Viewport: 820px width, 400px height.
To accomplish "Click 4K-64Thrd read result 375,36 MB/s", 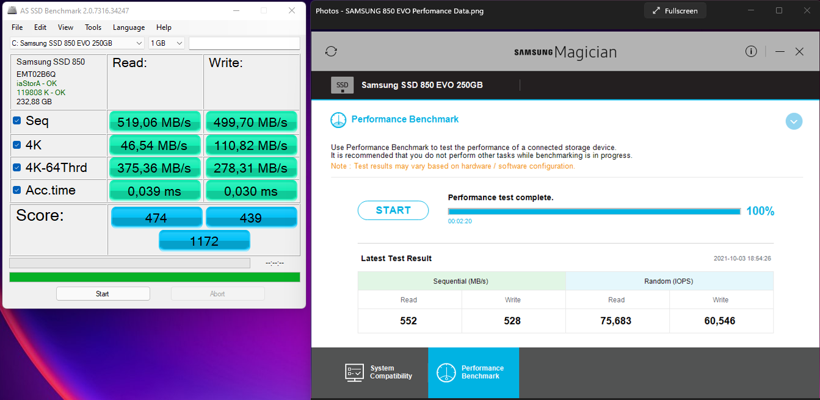I will 154,168.
